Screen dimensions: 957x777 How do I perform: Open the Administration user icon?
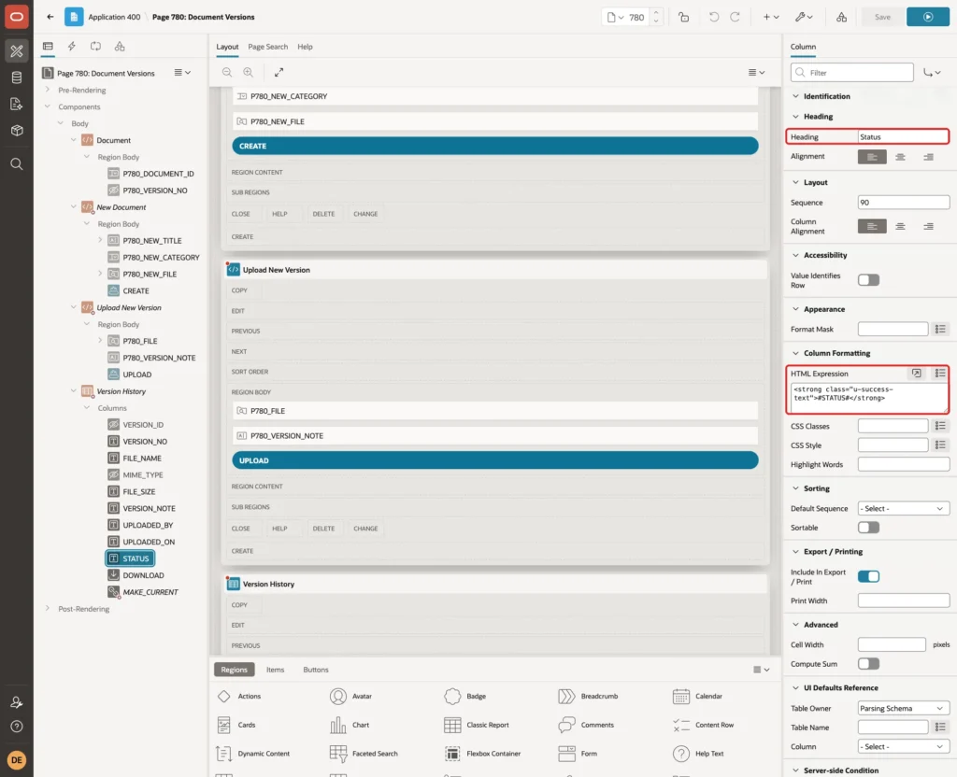coord(17,702)
